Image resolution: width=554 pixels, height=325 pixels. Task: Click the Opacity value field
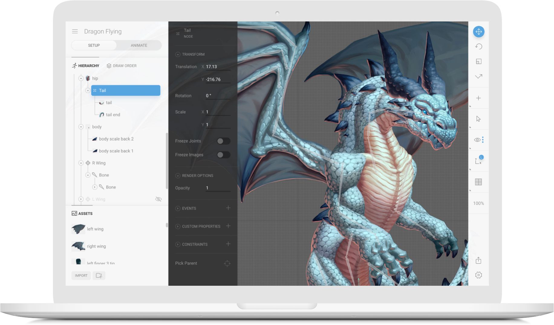click(218, 188)
